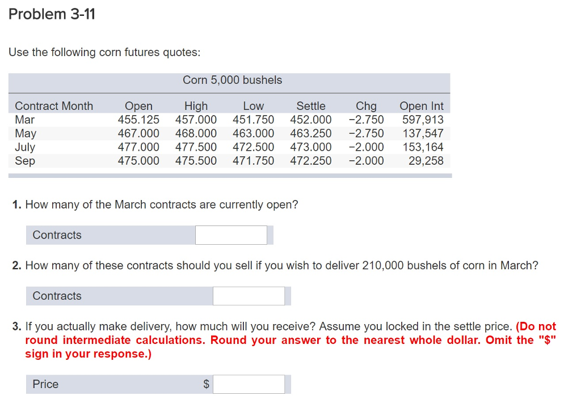Click the Price input field next to dollar sign
This screenshot has width=581, height=400.
(250, 384)
